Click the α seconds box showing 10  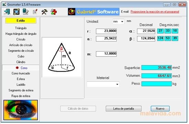pos(175,31)
